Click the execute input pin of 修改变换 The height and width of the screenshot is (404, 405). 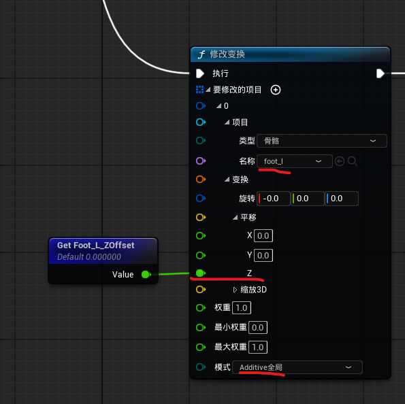(200, 73)
